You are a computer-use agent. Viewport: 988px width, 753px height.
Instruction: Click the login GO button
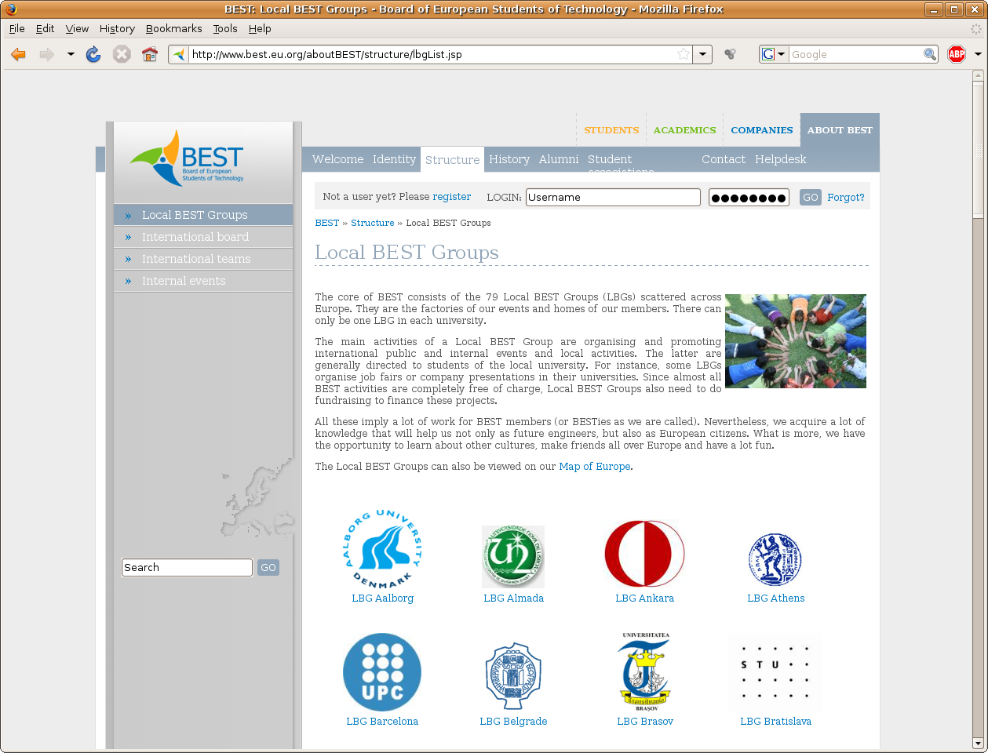811,198
